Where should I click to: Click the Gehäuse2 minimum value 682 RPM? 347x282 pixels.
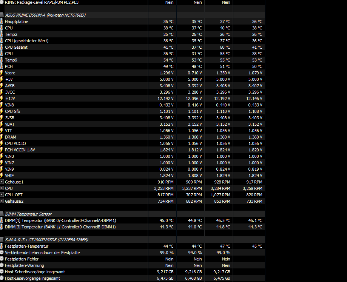point(194,201)
